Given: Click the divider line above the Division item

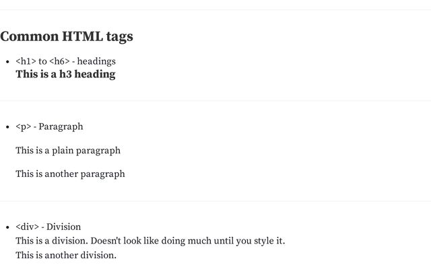Looking at the screenshot, I should [x=215, y=201].
